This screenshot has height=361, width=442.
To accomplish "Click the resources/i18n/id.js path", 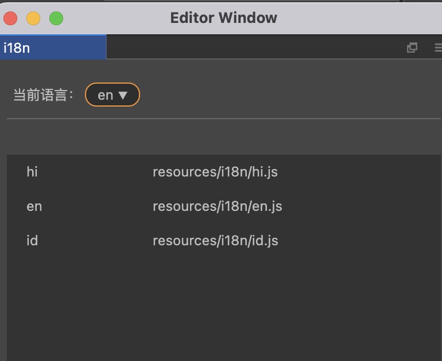I will point(215,240).
